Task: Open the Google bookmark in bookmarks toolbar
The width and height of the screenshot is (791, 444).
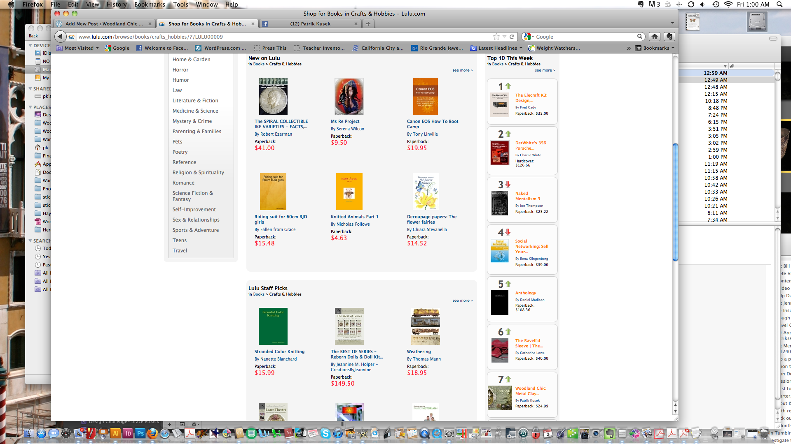Action: pyautogui.click(x=117, y=48)
